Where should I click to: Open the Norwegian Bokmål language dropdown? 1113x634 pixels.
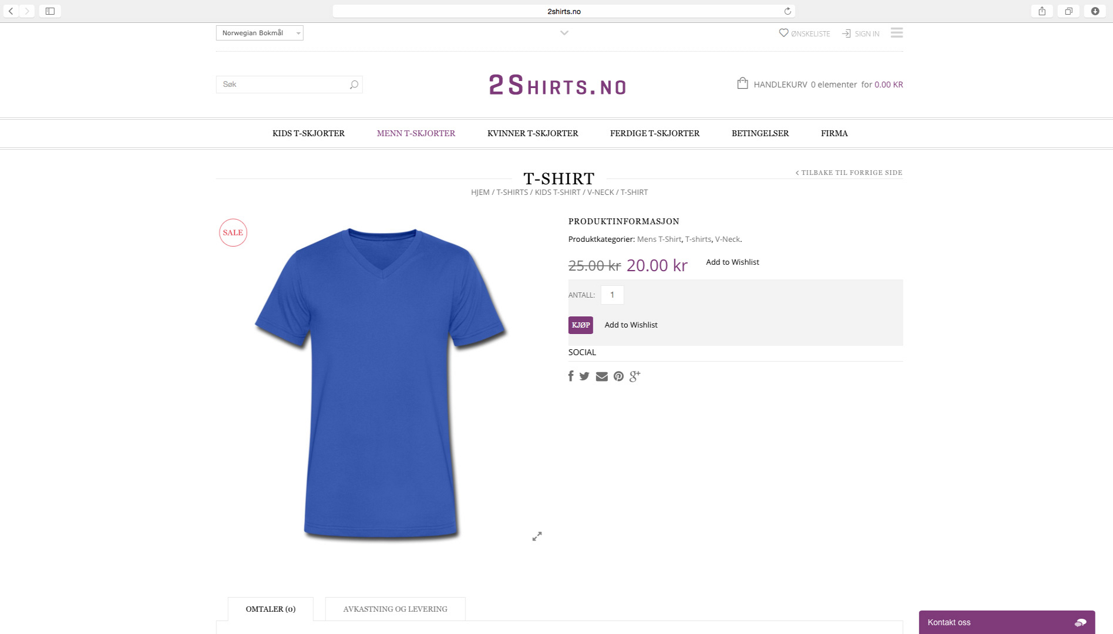(x=260, y=33)
